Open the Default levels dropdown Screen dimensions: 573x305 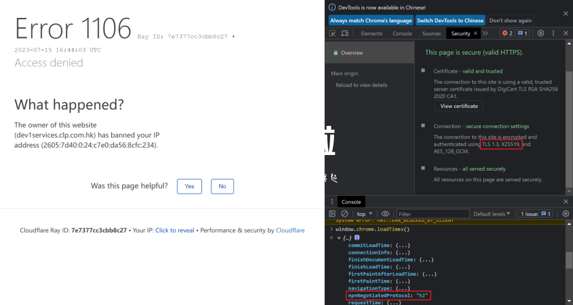click(492, 214)
